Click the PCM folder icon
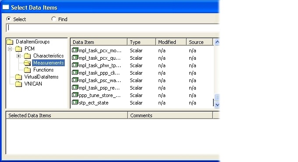 (x=18, y=49)
